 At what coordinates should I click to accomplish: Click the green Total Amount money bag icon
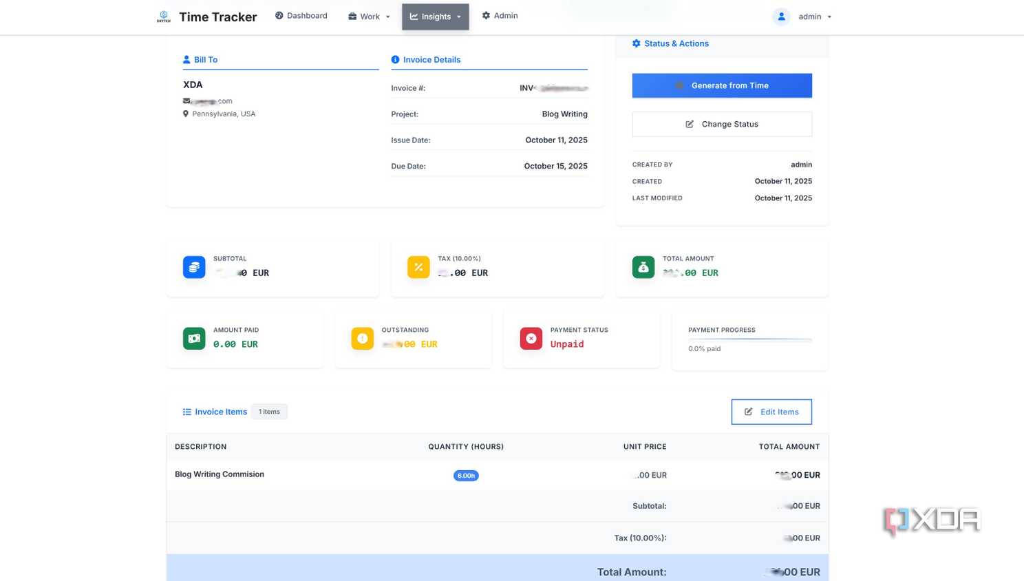643,267
